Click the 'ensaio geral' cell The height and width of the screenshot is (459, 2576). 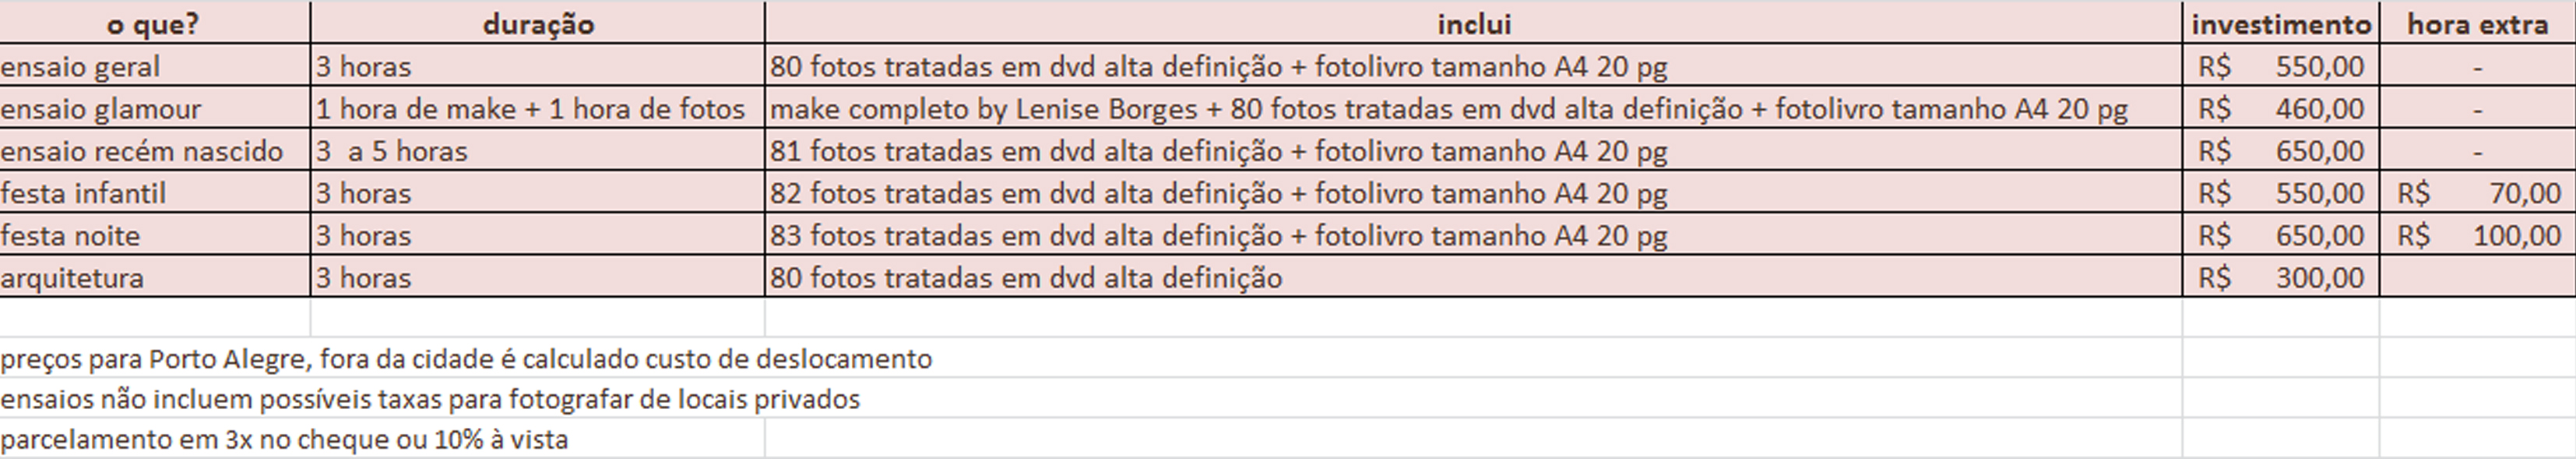(x=154, y=66)
